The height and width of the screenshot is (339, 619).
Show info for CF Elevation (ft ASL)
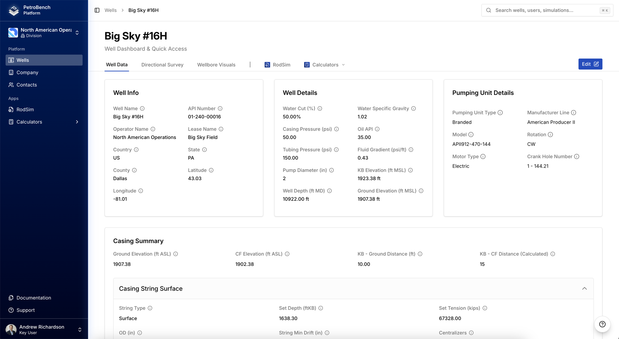pyautogui.click(x=287, y=254)
